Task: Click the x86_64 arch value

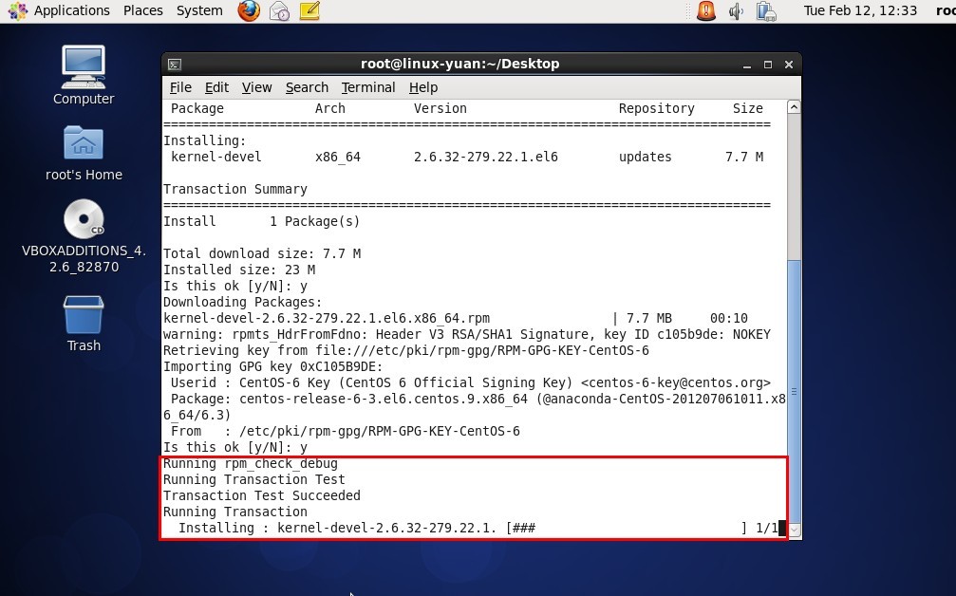Action: click(338, 157)
